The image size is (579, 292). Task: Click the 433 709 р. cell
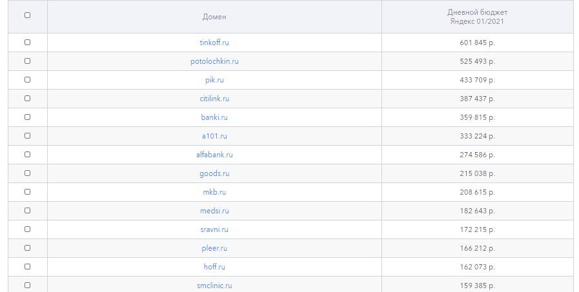(x=477, y=80)
